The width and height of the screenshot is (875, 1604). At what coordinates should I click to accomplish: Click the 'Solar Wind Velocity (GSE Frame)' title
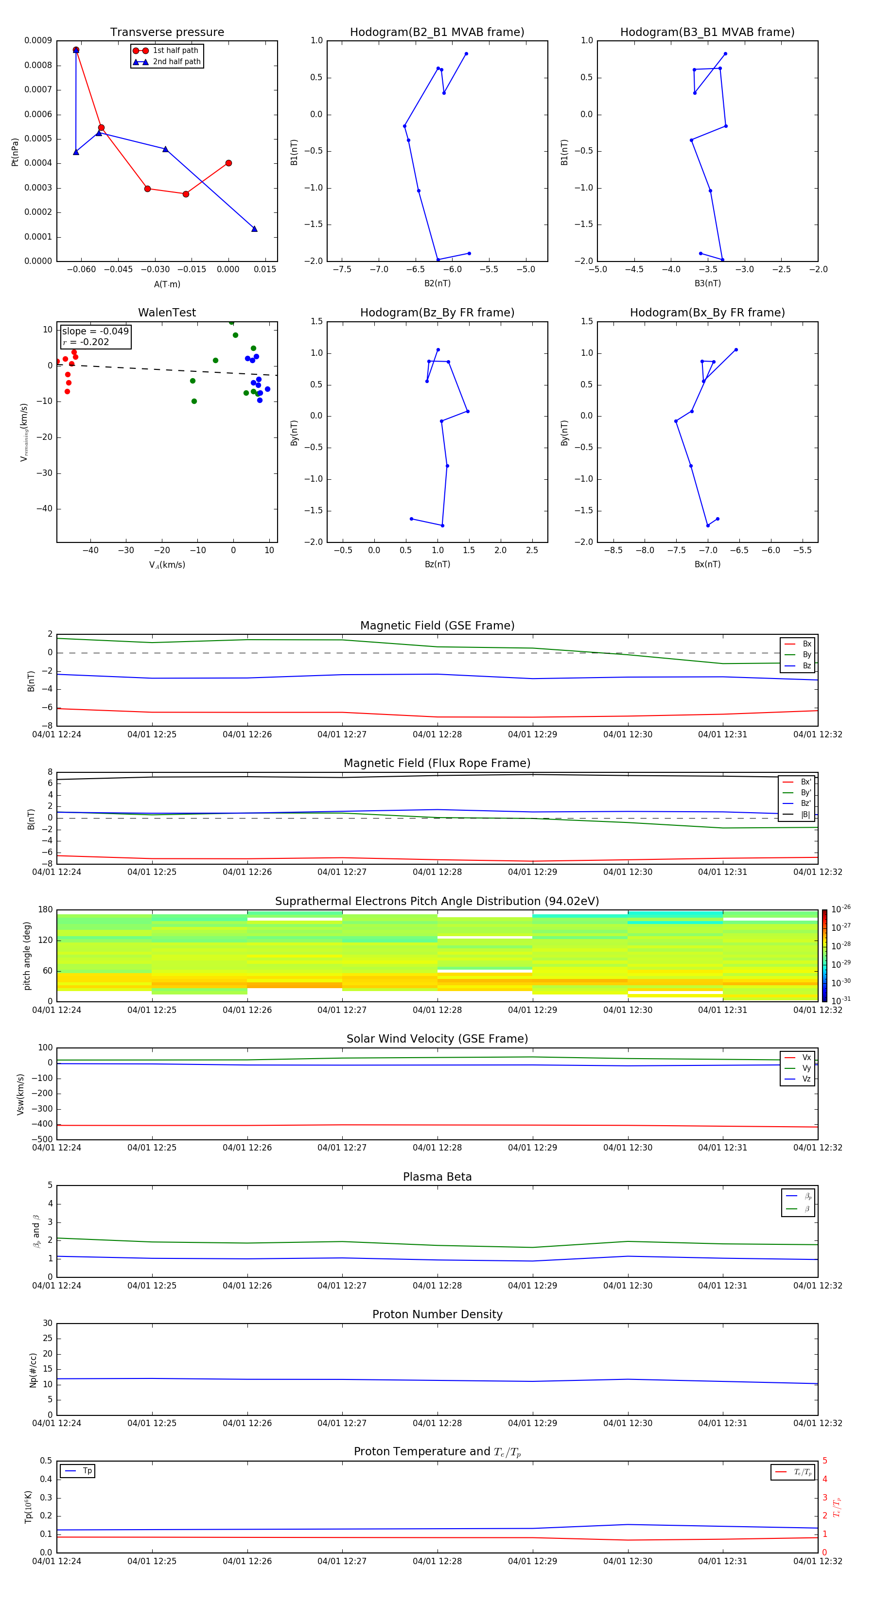(437, 1039)
